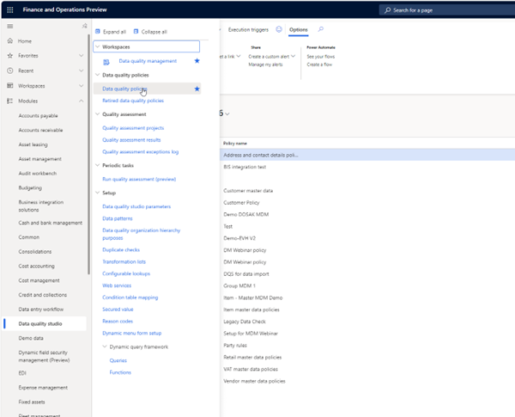Select Data quality studio module

(40, 323)
